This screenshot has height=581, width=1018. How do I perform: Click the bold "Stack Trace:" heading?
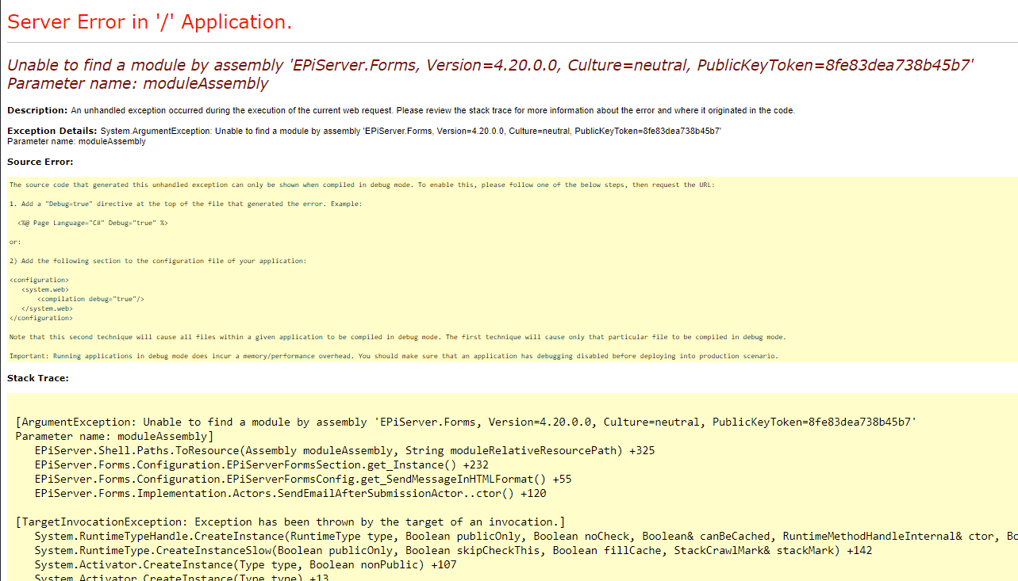38,378
